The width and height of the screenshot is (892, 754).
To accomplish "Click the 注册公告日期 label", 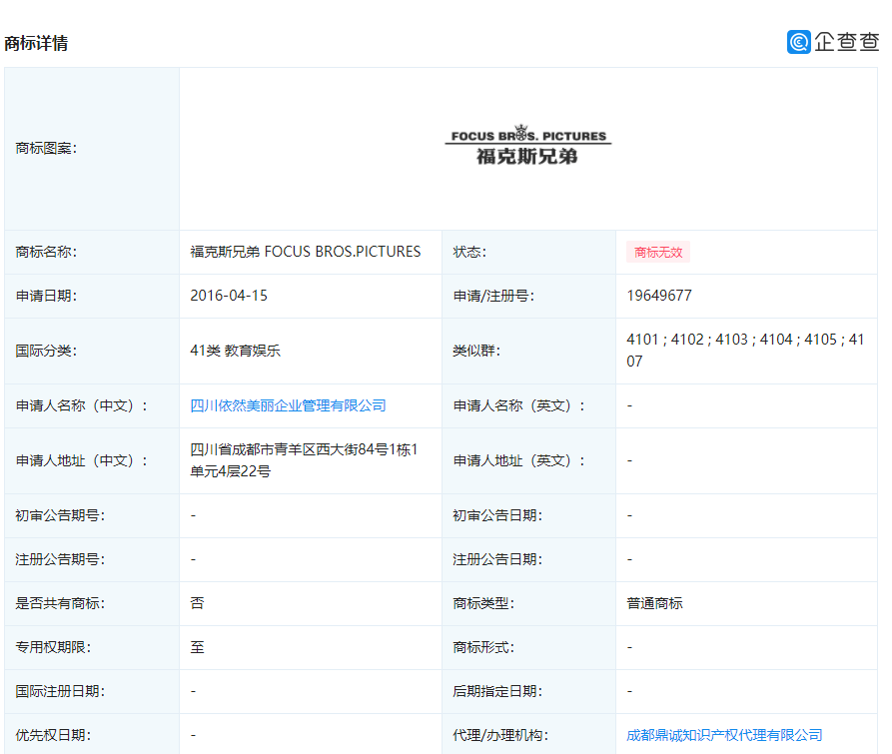I will (497, 559).
